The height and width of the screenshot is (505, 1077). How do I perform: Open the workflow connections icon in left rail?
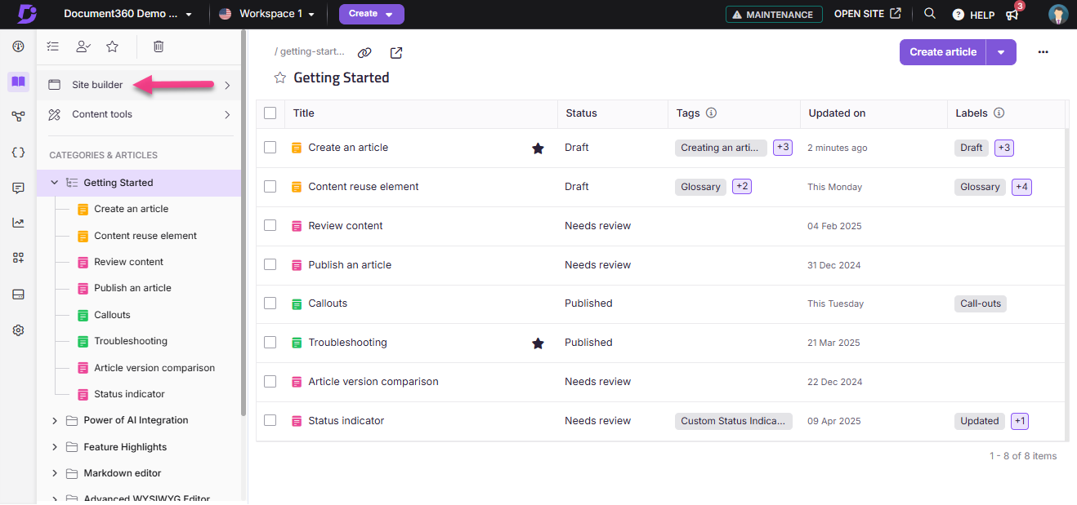pos(18,117)
